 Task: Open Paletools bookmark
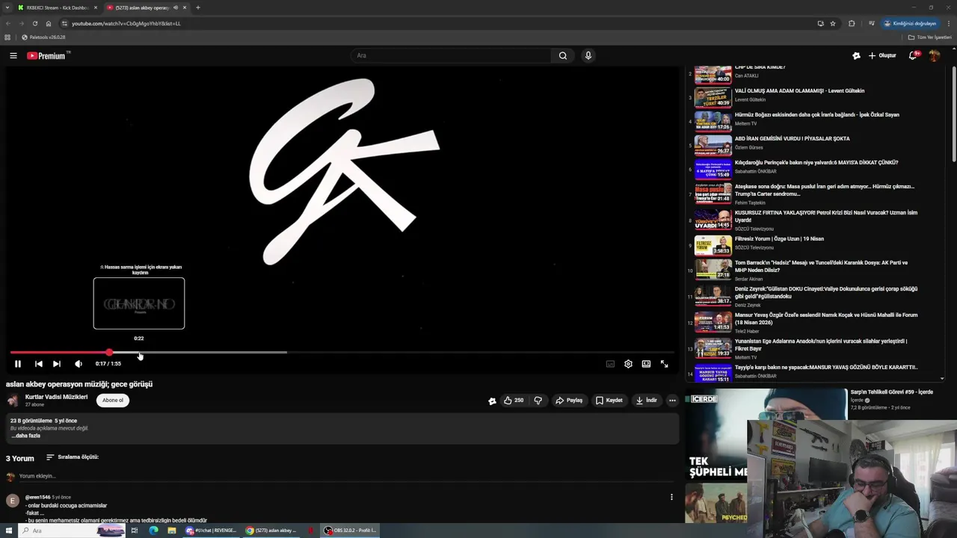pyautogui.click(x=43, y=37)
